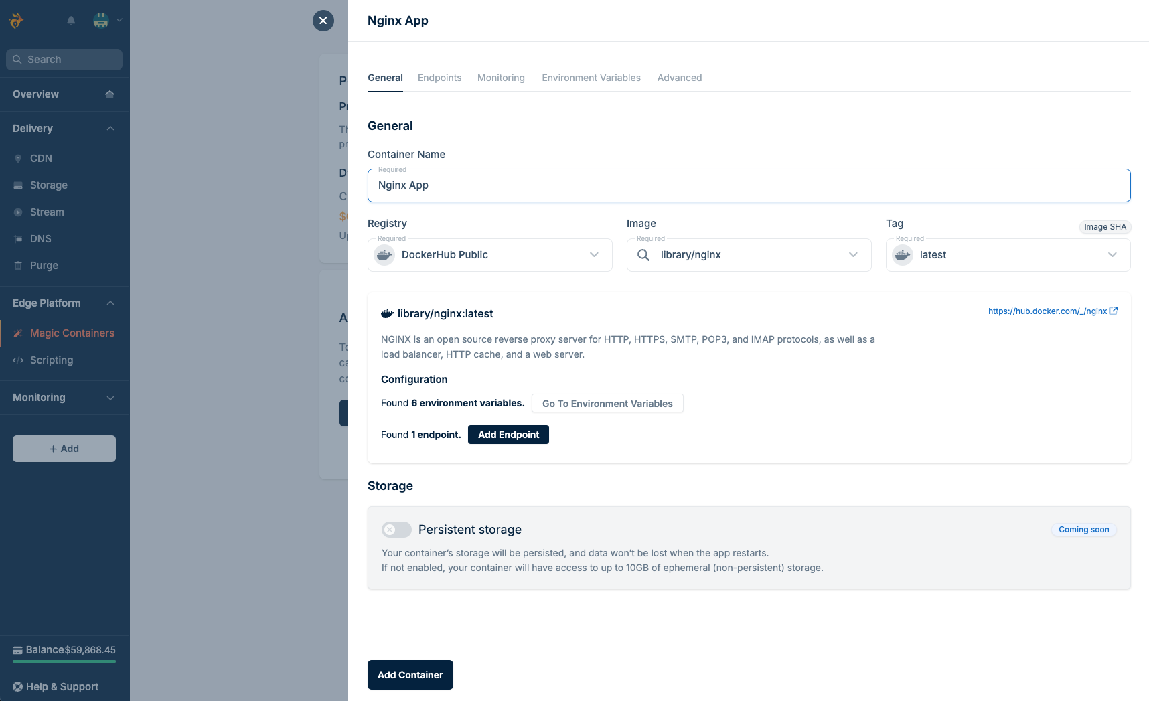Click the 'library/nginx:latest' heading text

(445, 313)
